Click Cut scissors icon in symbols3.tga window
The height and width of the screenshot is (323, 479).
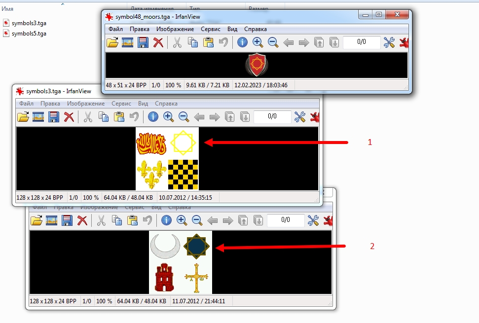tap(88, 117)
